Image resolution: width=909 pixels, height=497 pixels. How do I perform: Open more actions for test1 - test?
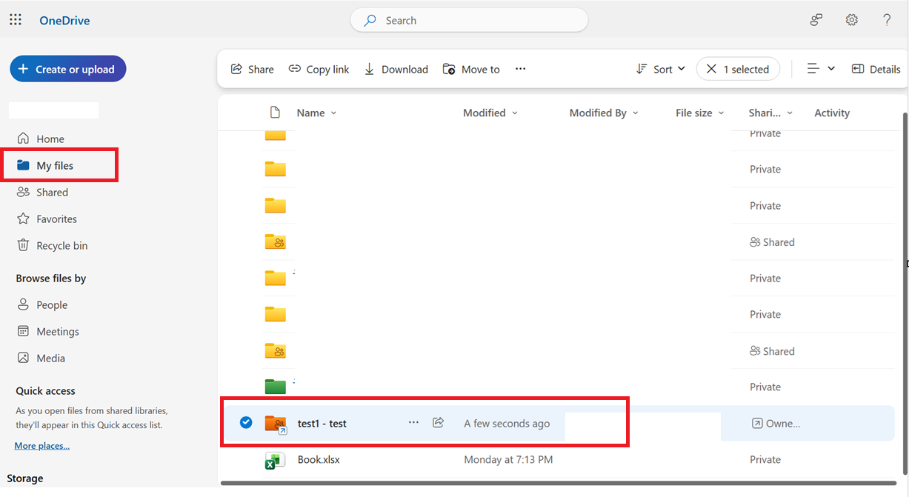413,423
